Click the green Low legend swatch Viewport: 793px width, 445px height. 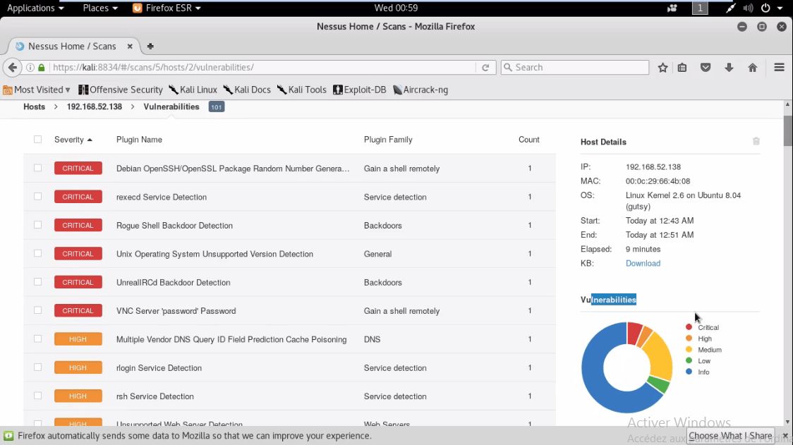pyautogui.click(x=689, y=360)
